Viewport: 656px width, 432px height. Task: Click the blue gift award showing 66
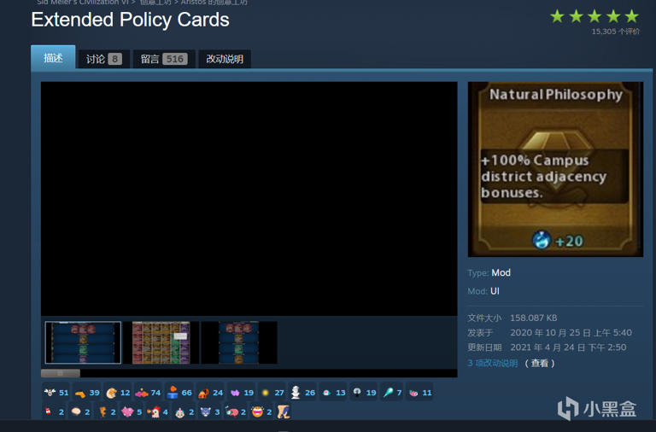pos(173,393)
